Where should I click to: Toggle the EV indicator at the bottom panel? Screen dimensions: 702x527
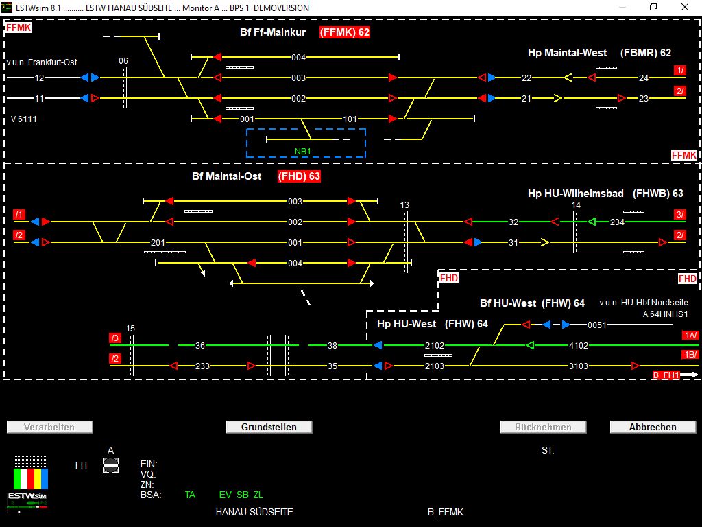(x=224, y=495)
